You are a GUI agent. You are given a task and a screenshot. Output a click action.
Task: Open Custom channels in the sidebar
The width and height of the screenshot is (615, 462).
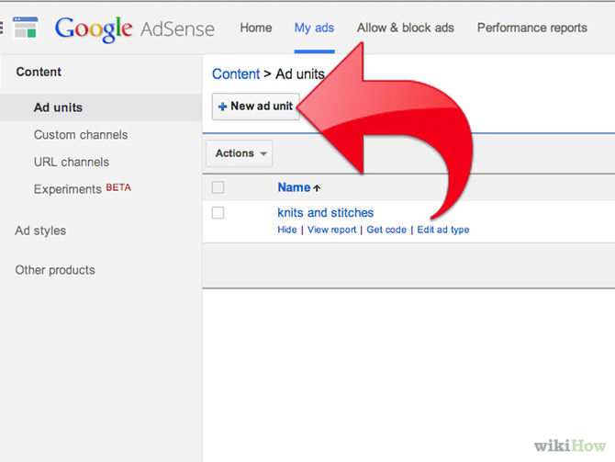81,135
